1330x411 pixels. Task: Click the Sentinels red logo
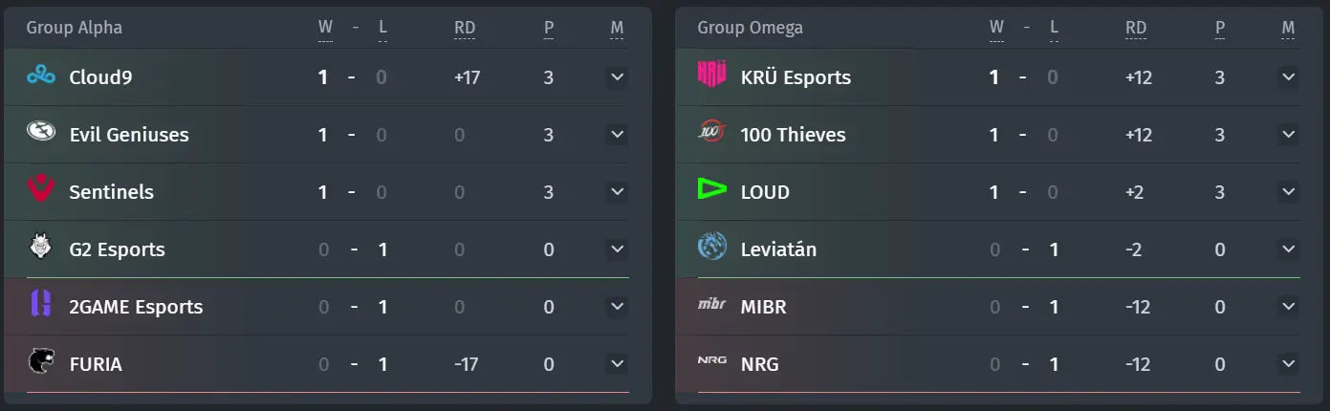[x=42, y=191]
